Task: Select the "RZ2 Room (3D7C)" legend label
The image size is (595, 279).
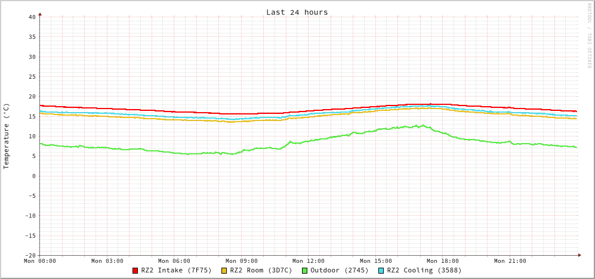Action: pos(261,270)
